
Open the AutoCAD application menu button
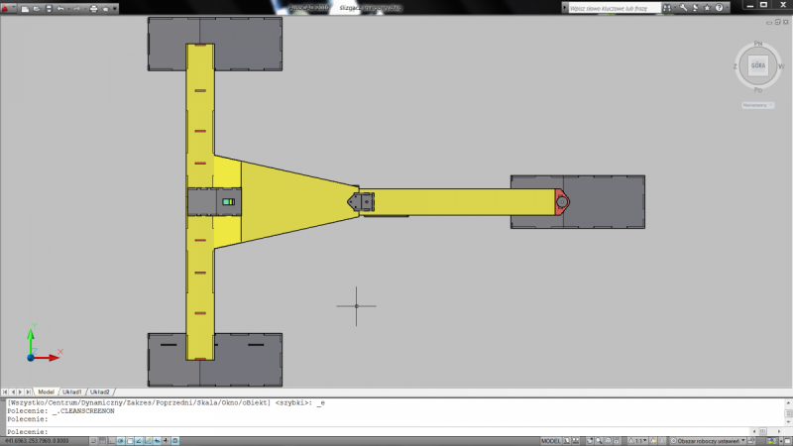7,7
